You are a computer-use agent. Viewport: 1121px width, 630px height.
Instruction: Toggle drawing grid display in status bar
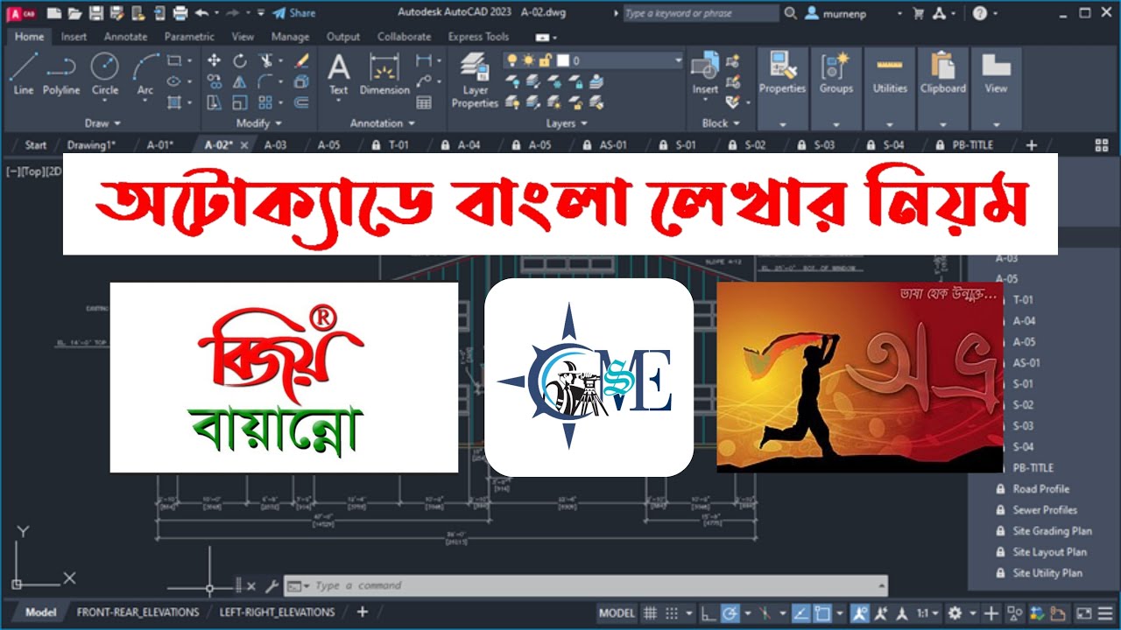tap(650, 613)
